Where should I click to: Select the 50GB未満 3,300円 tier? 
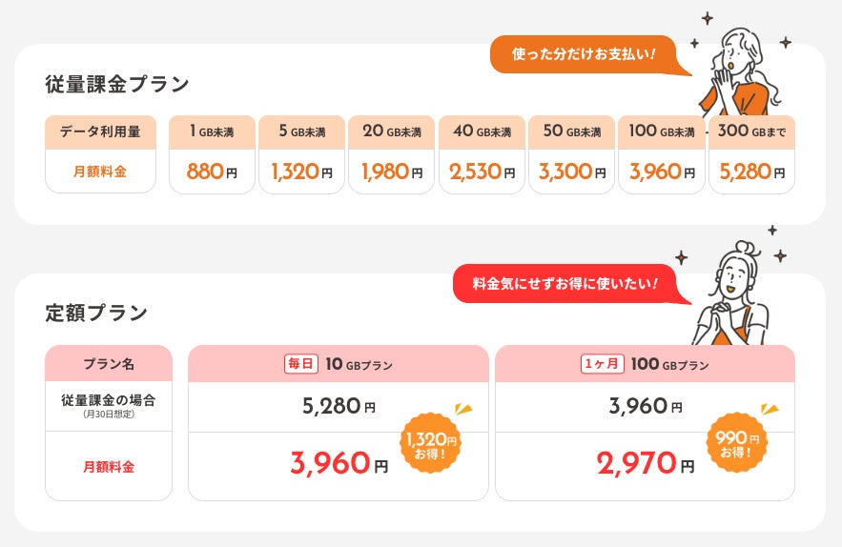click(x=571, y=153)
